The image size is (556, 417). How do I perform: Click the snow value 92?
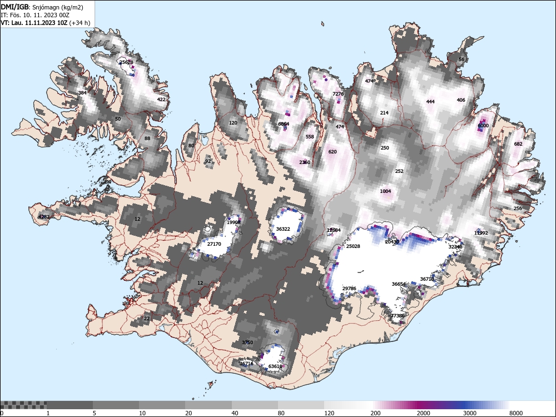tap(208, 161)
